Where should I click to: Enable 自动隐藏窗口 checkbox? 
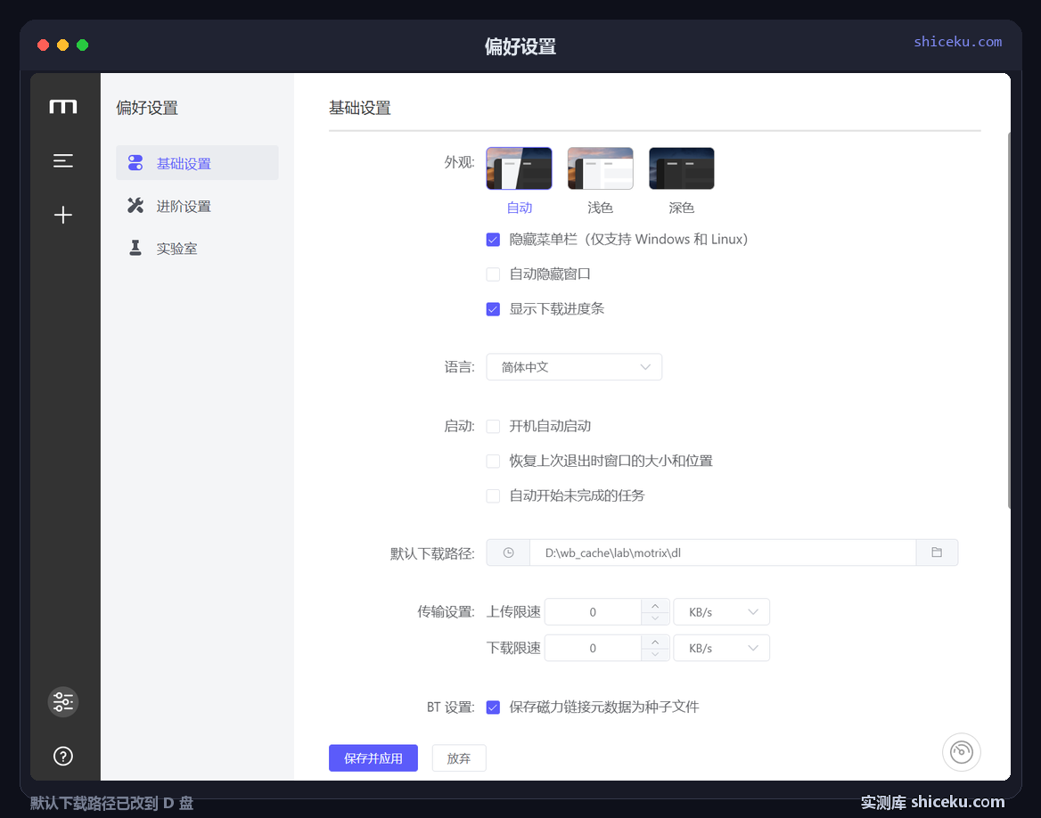point(493,274)
